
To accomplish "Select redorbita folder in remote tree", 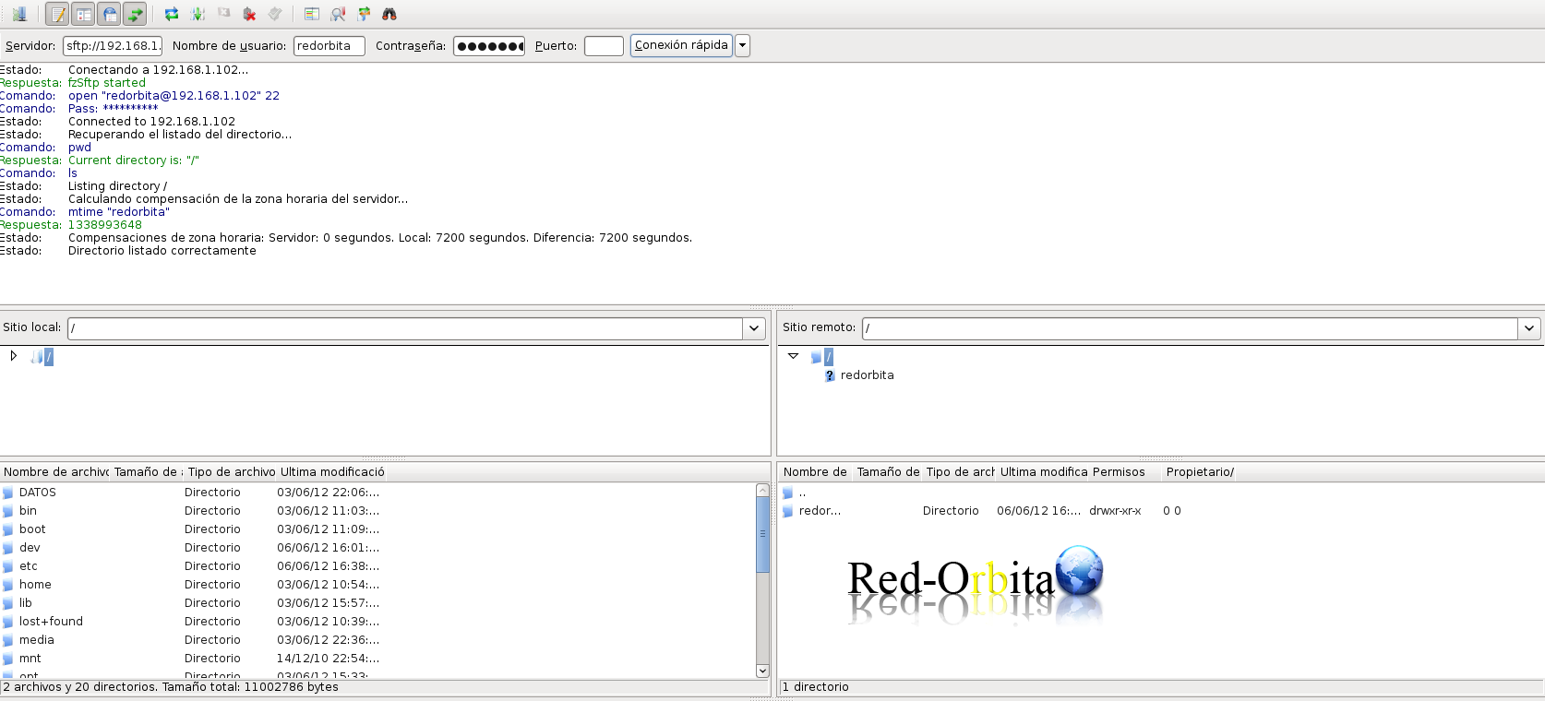I will click(867, 375).
